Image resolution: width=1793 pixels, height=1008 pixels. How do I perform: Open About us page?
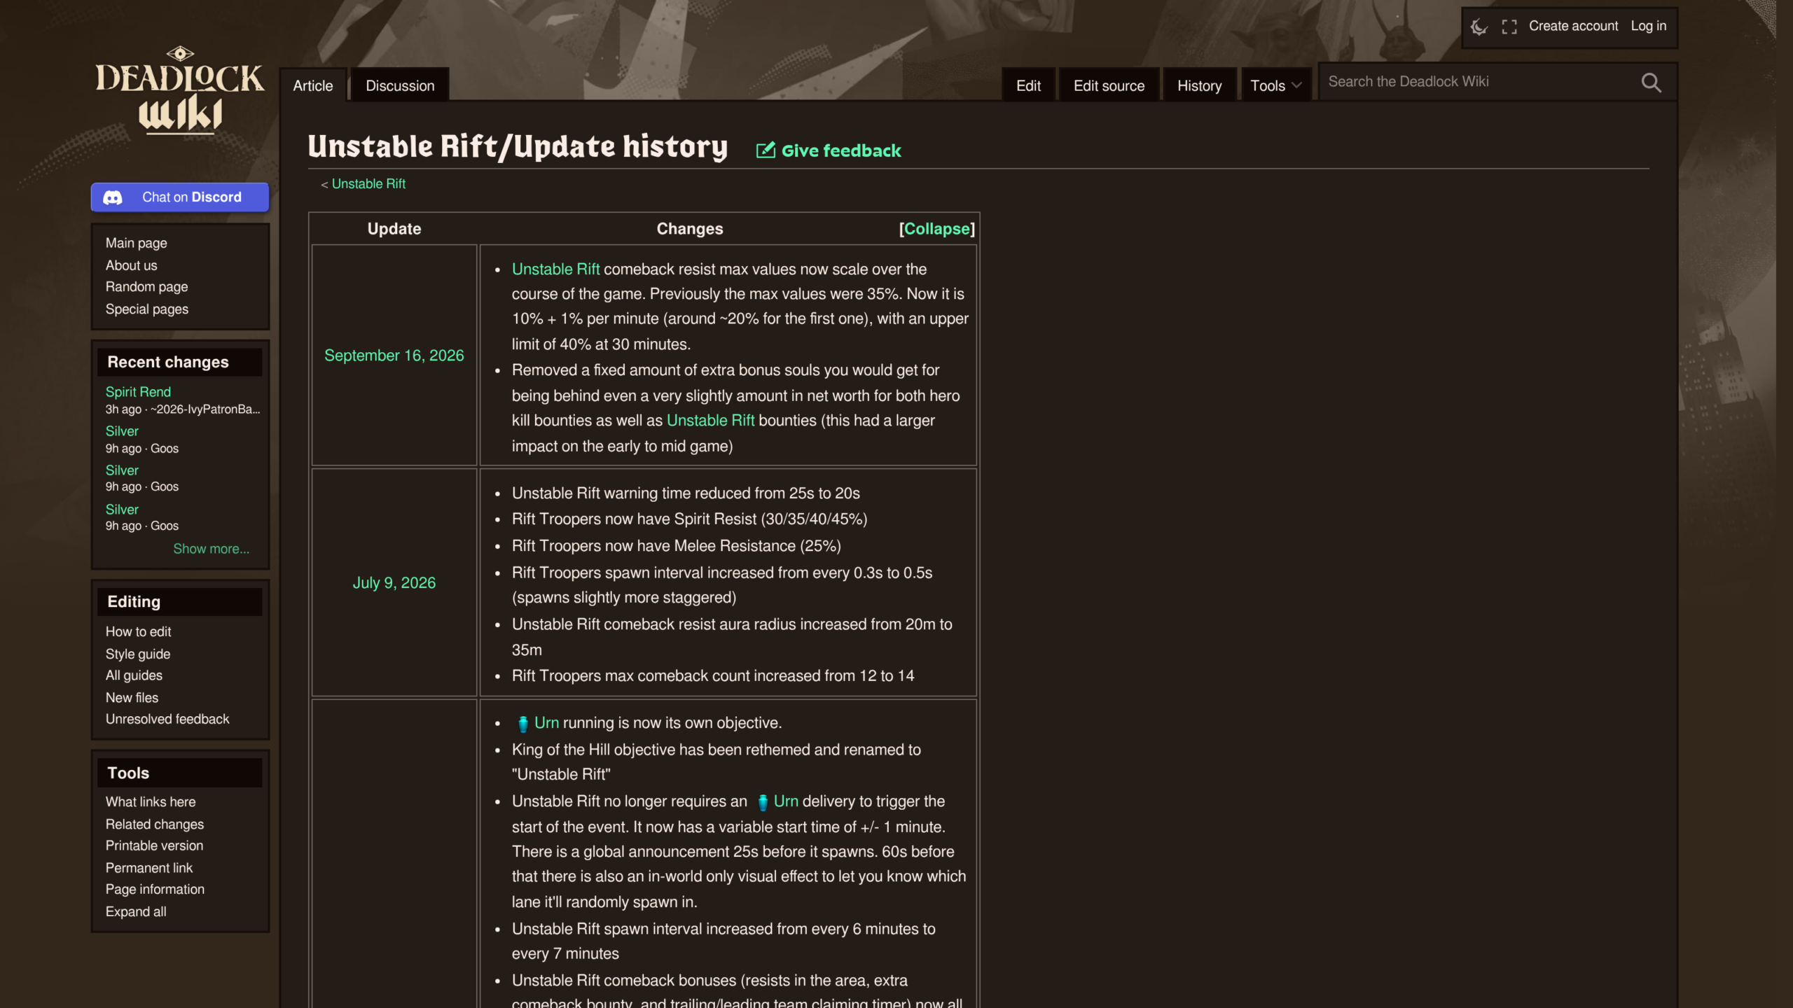131,265
